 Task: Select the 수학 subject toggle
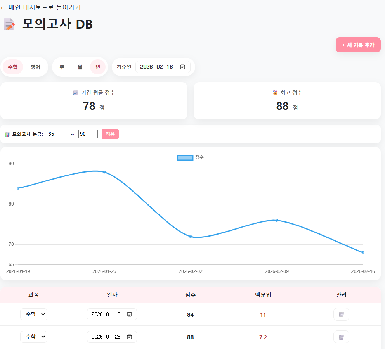pyautogui.click(x=13, y=67)
